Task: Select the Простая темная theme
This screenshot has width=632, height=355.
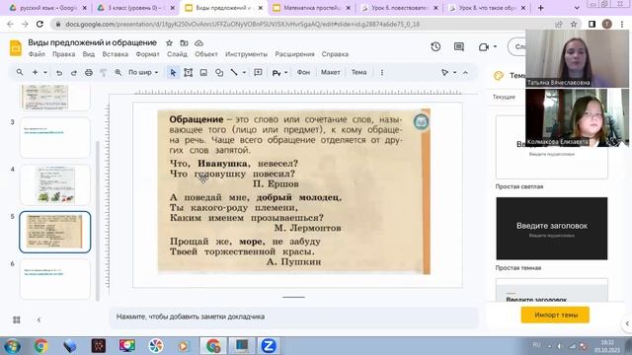Action: [551, 228]
